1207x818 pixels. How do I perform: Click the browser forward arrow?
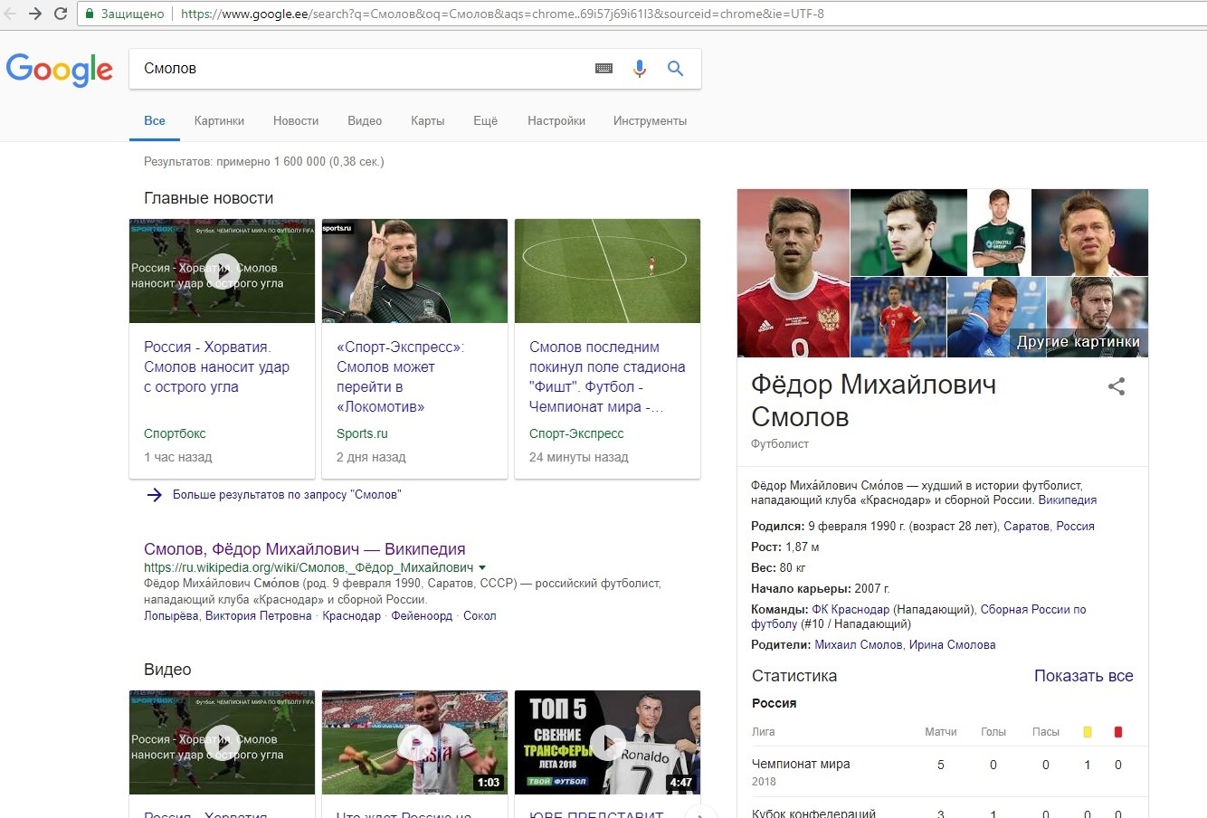click(x=35, y=14)
